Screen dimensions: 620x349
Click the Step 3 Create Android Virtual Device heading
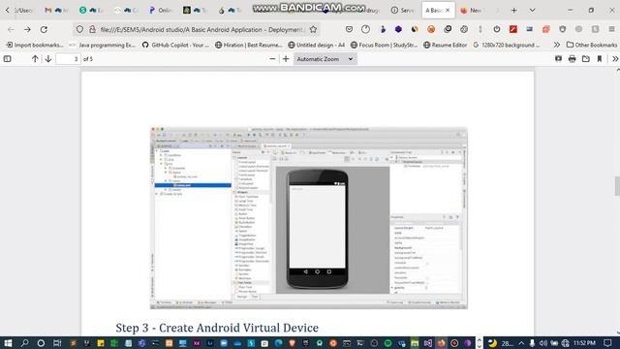(x=217, y=328)
